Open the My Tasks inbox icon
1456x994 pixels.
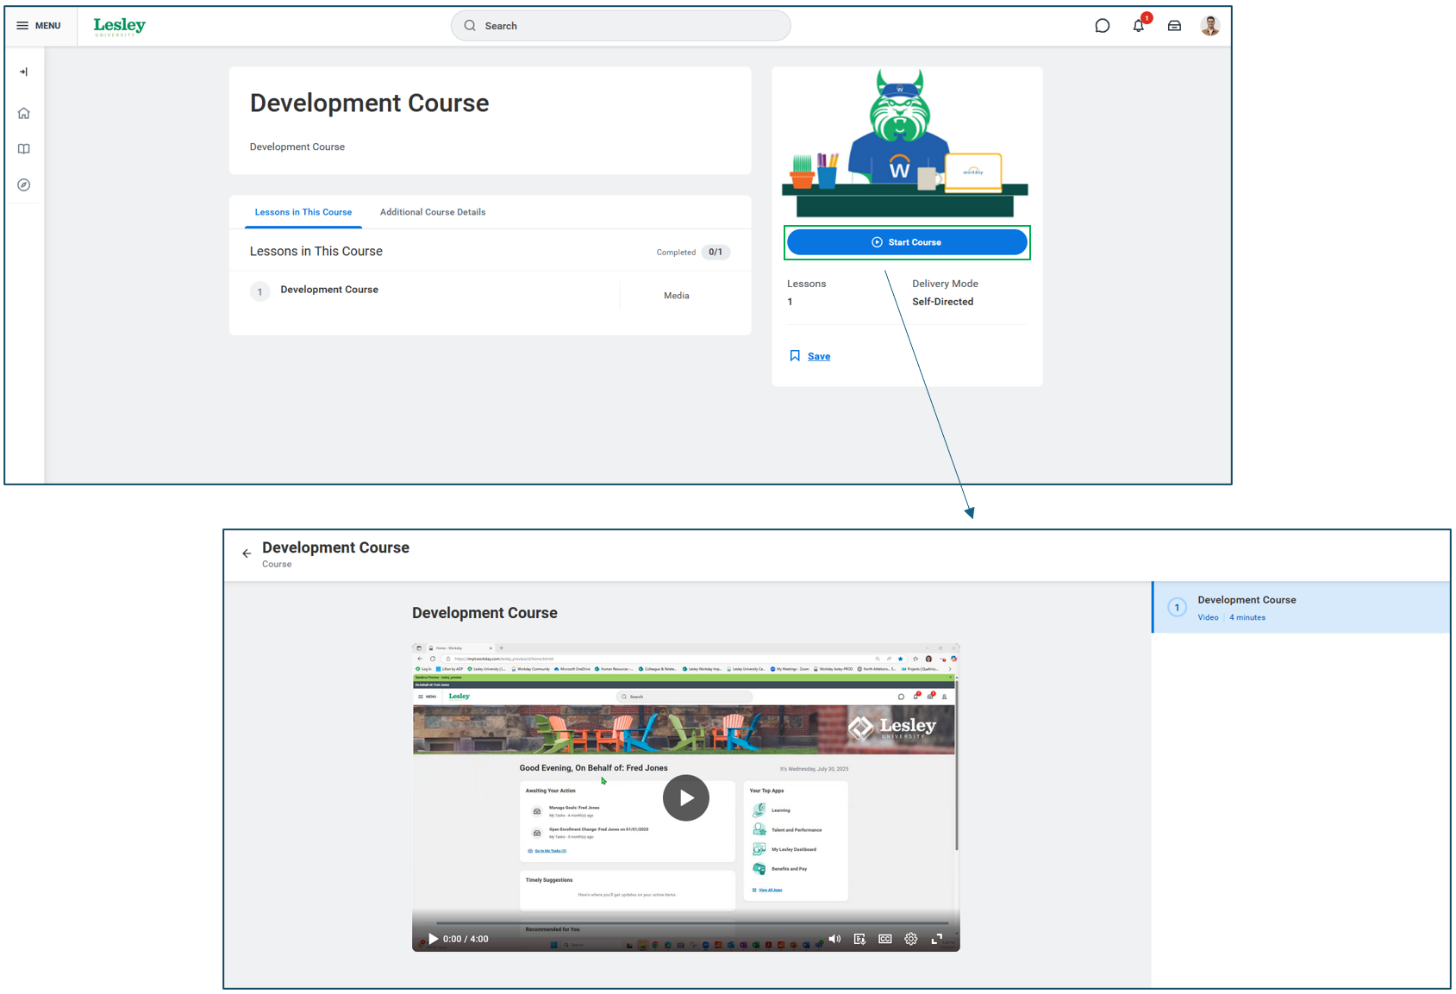pyautogui.click(x=1174, y=26)
